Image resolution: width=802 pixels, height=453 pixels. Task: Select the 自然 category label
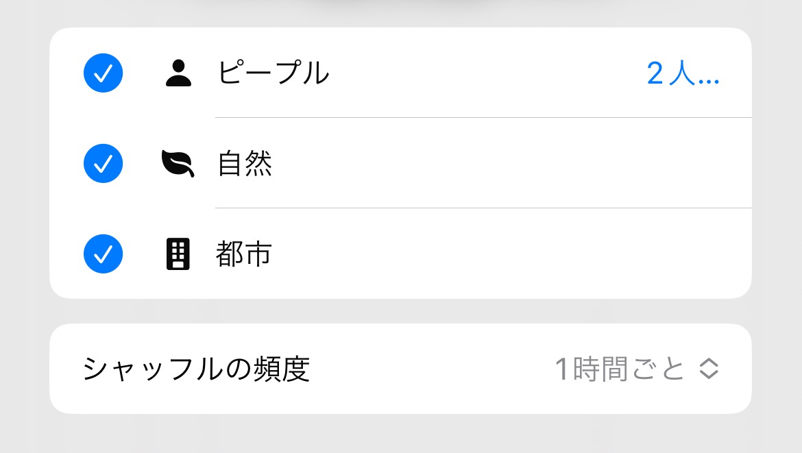click(245, 163)
